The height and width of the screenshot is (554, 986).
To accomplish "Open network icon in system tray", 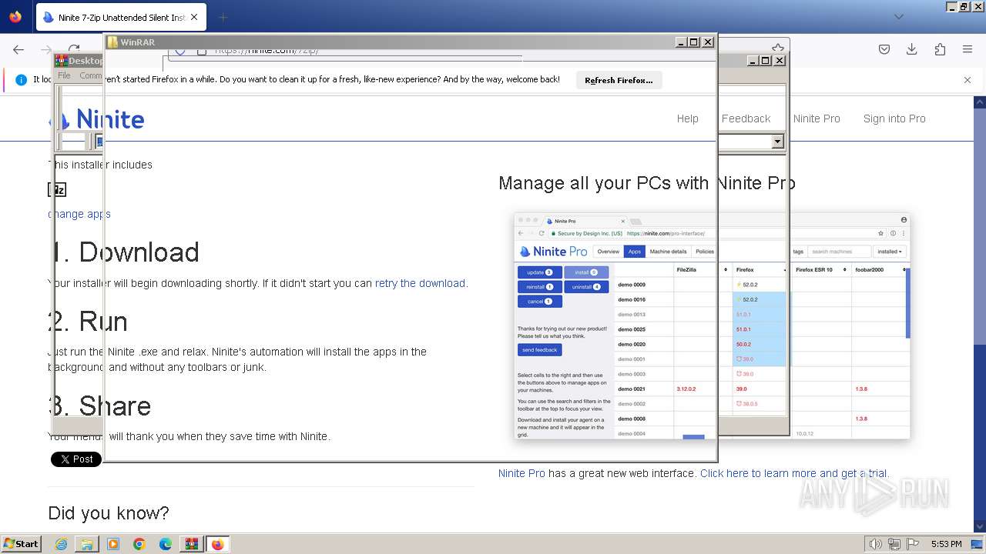I will click(x=894, y=544).
